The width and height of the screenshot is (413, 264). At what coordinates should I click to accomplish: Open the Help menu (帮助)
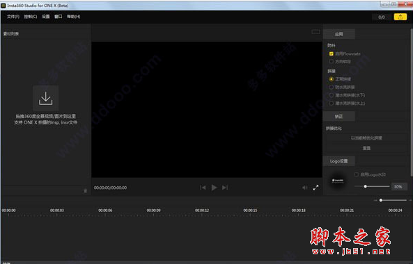tap(74, 17)
